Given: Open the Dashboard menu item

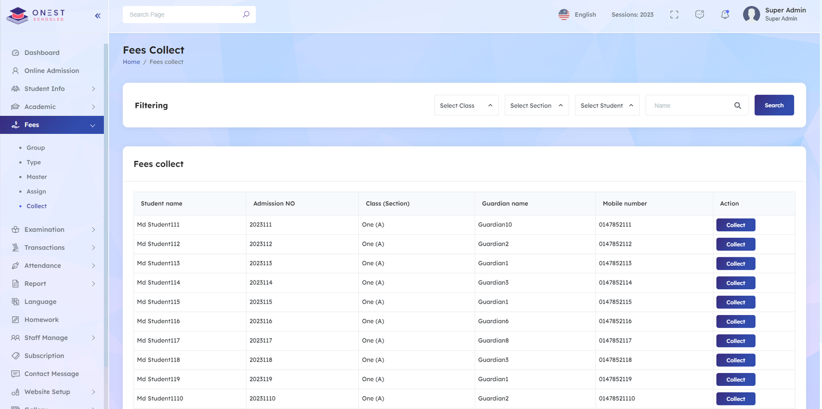Looking at the screenshot, I should tap(42, 53).
